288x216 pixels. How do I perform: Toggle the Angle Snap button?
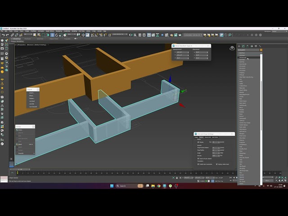97,35
